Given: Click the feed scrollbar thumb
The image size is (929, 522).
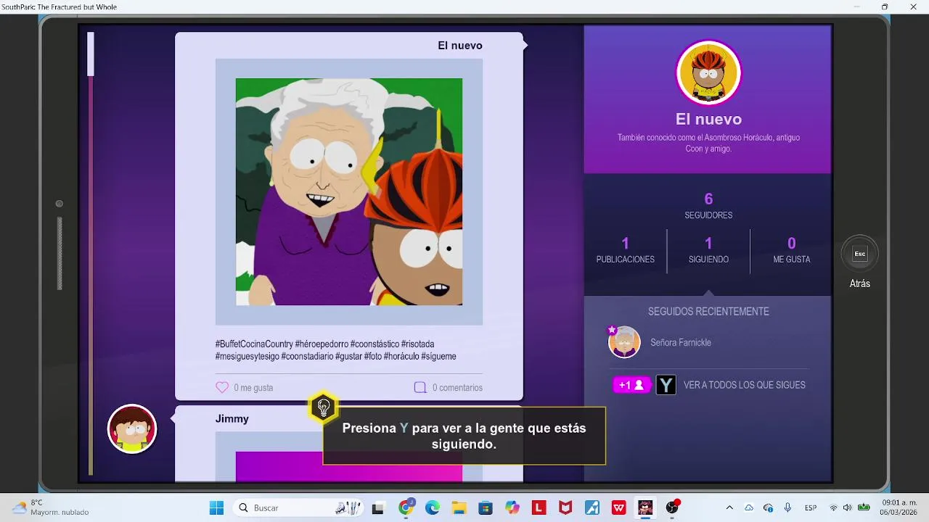Looking at the screenshot, I should [91, 54].
